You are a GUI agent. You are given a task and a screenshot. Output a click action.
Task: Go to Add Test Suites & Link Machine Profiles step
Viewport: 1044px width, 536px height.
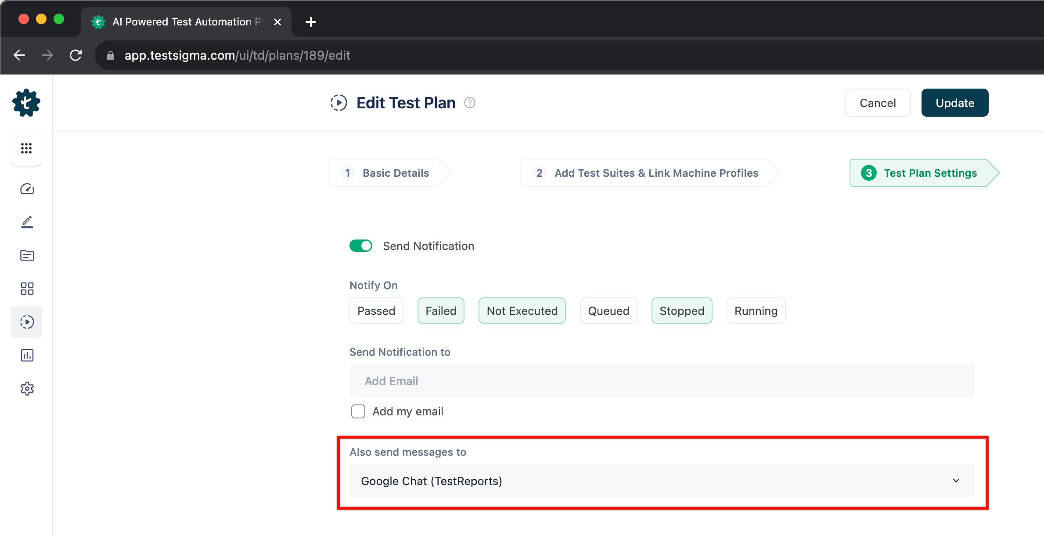(x=649, y=173)
